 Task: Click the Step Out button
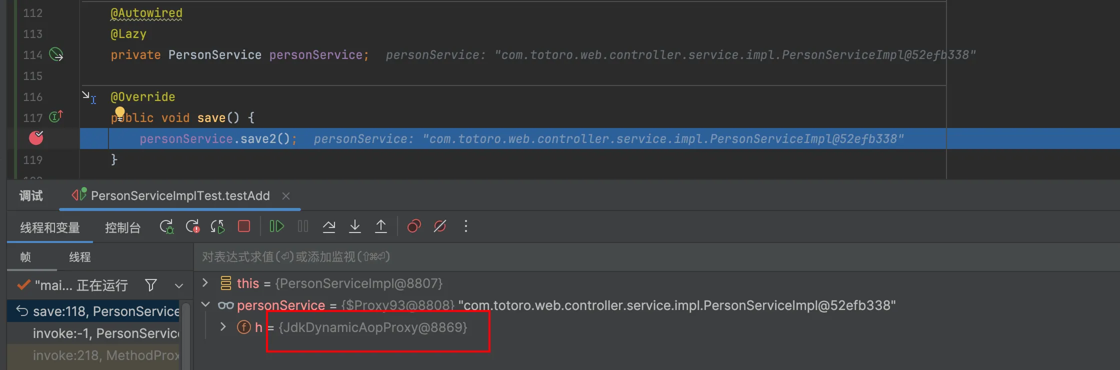click(x=381, y=226)
